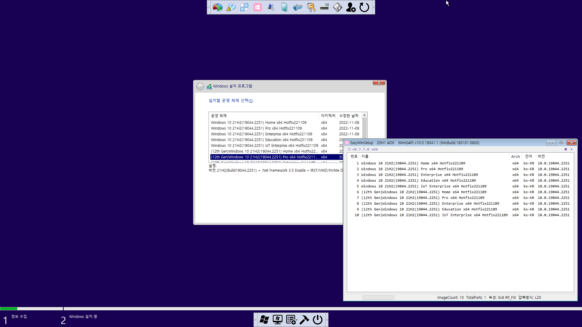Screen dimensions: 582x327
Task: Click the Windows setup title icon
Action: [x=209, y=87]
